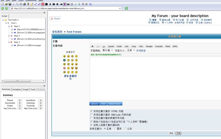Click the Youtube BBCode button

click(x=159, y=46)
